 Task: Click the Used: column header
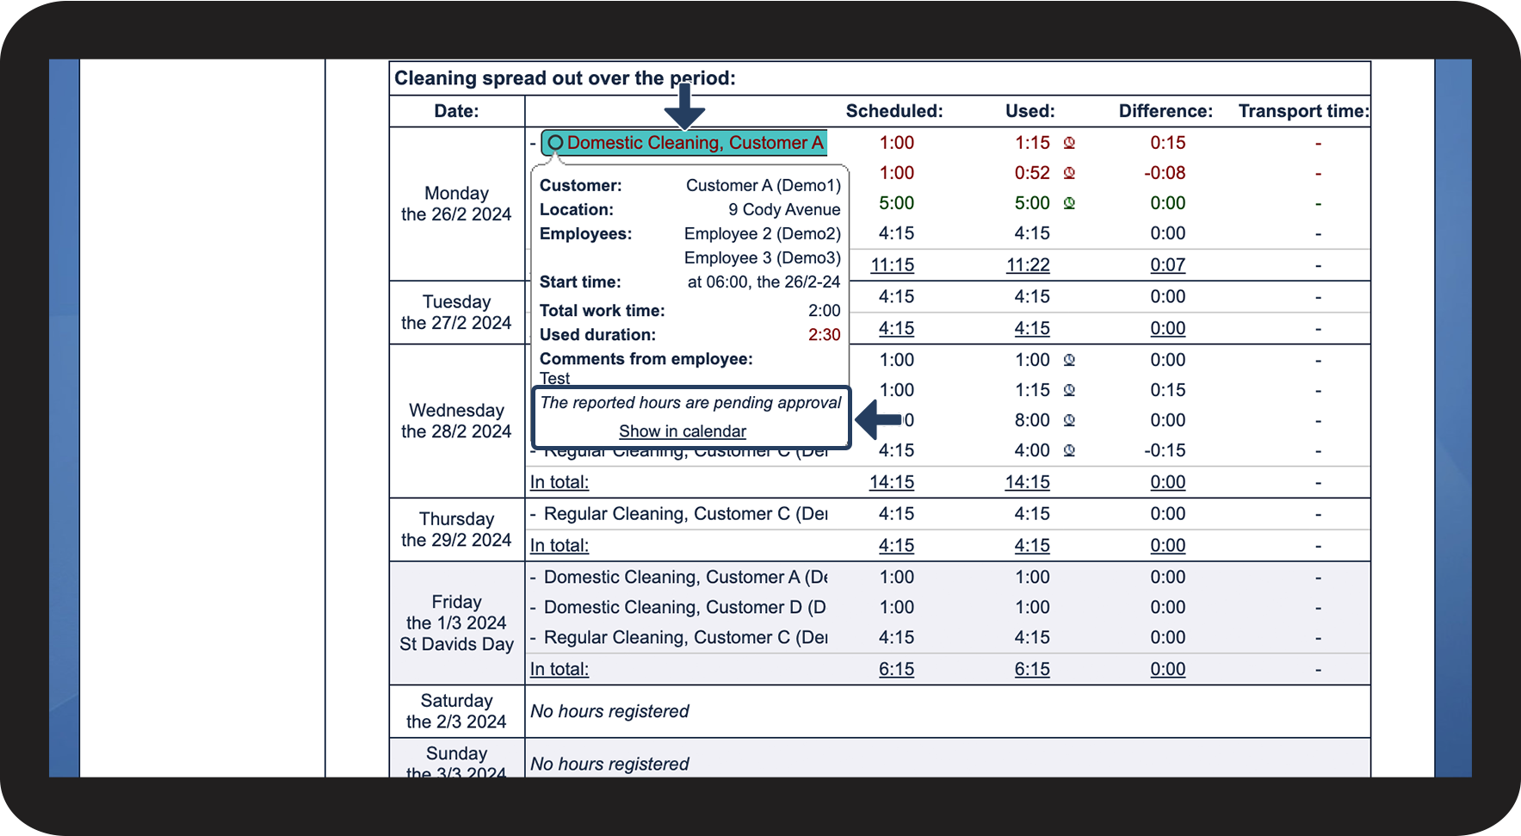coord(1030,111)
